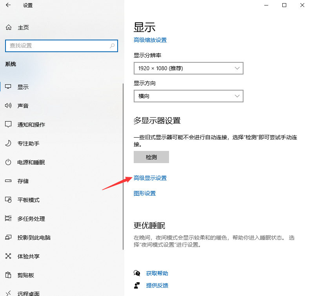The image size is (309, 296).
Task: Switch to Multitasking (多任务处理) section
Action: (31, 219)
